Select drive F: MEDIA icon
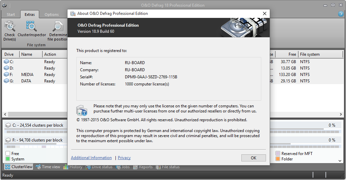 click(6, 74)
